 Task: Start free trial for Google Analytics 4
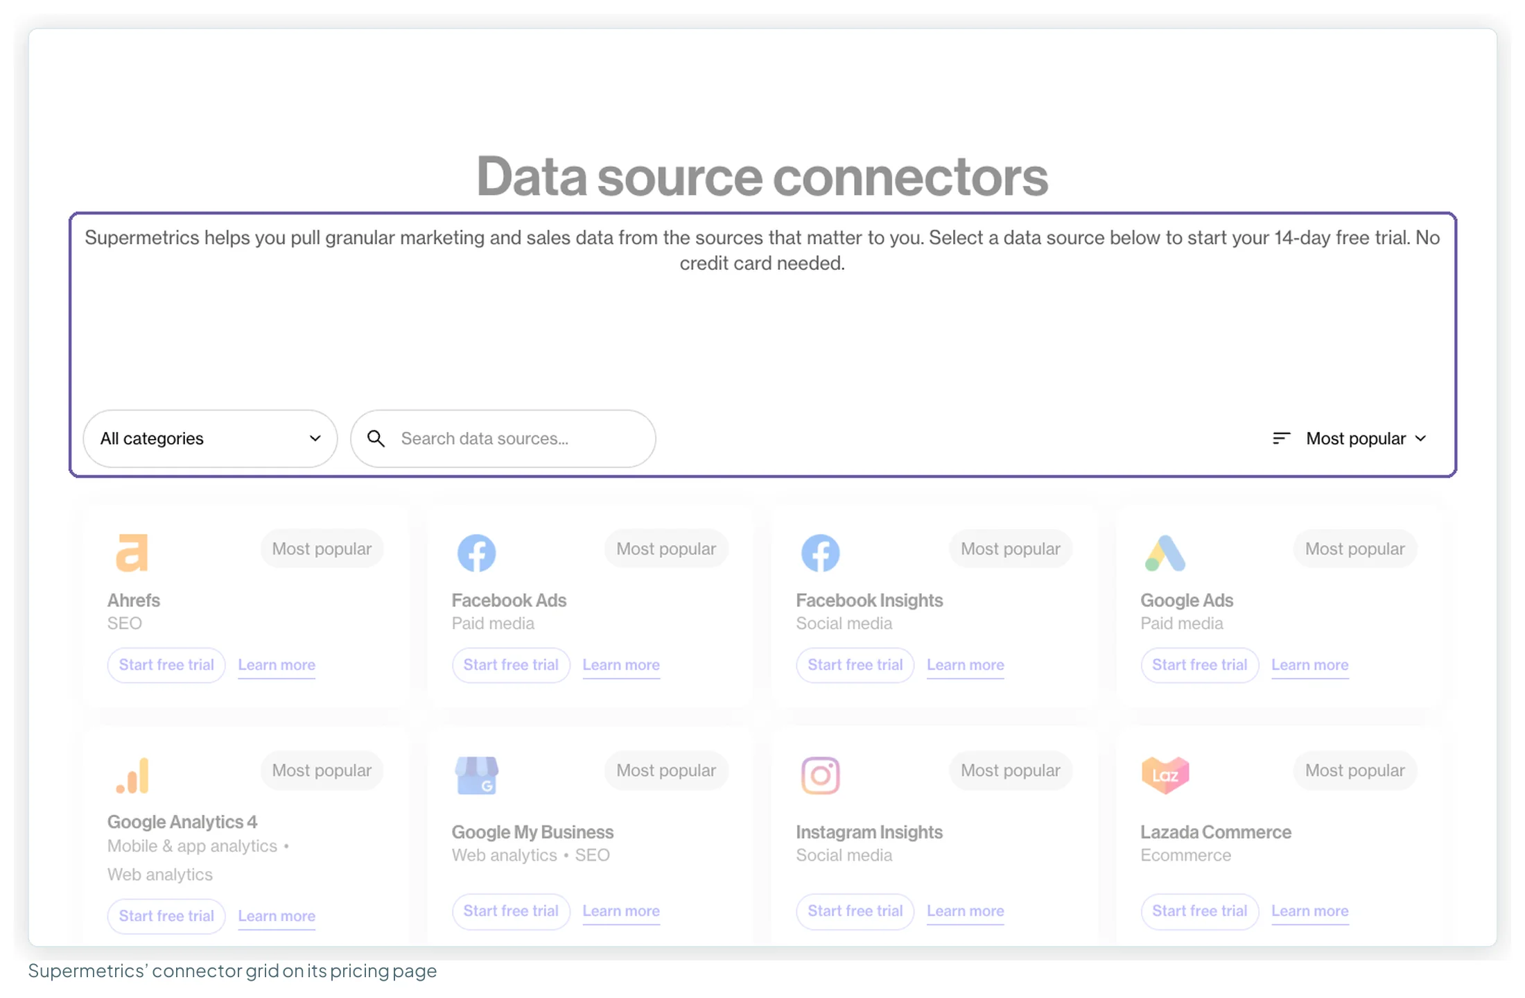click(x=166, y=916)
